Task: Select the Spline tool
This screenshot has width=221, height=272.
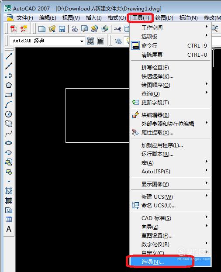Action: pyautogui.click(x=9, y=134)
